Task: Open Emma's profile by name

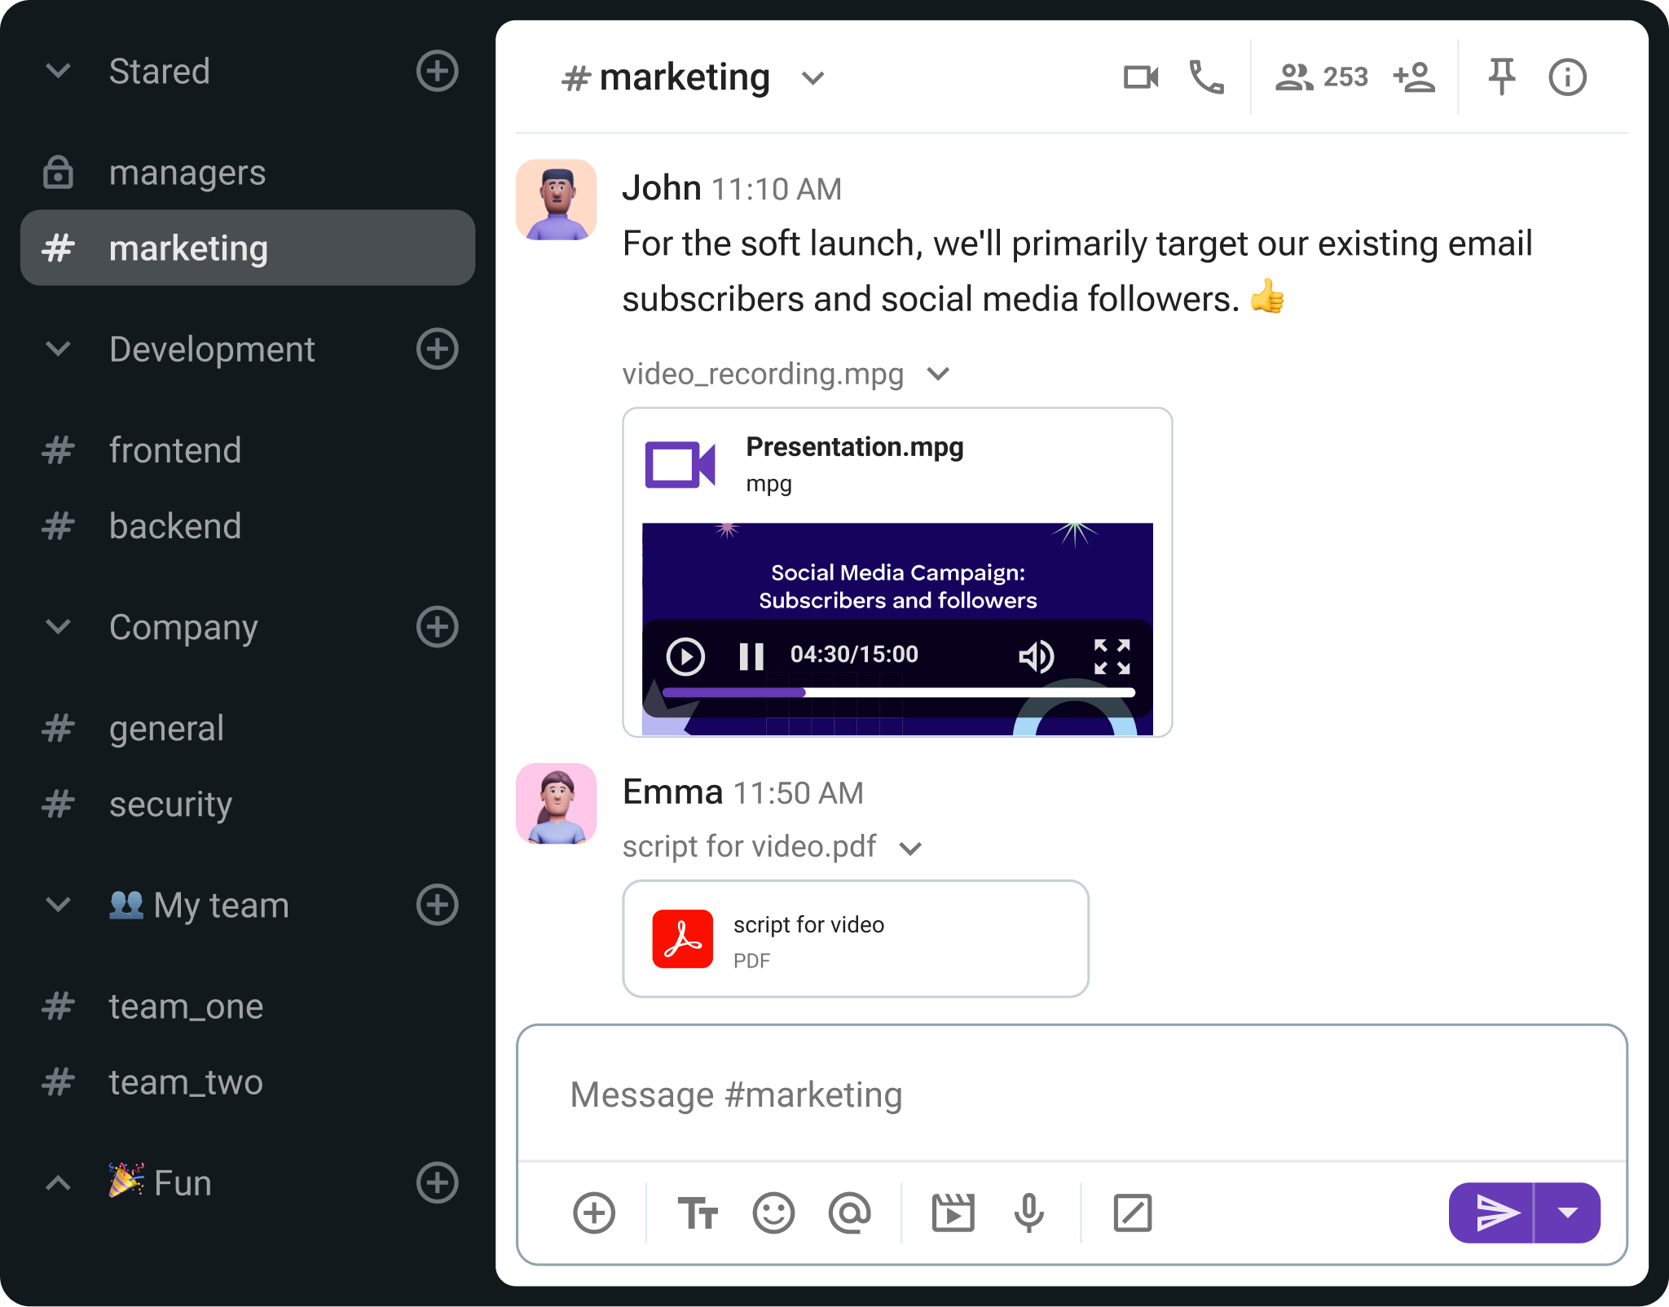Action: pyautogui.click(x=673, y=792)
